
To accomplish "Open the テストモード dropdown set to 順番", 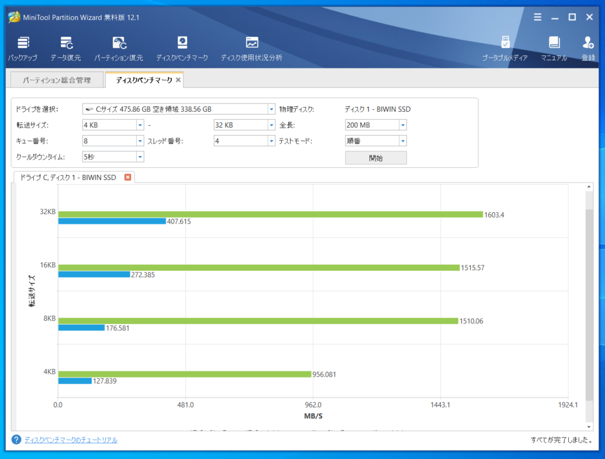I will (x=402, y=140).
